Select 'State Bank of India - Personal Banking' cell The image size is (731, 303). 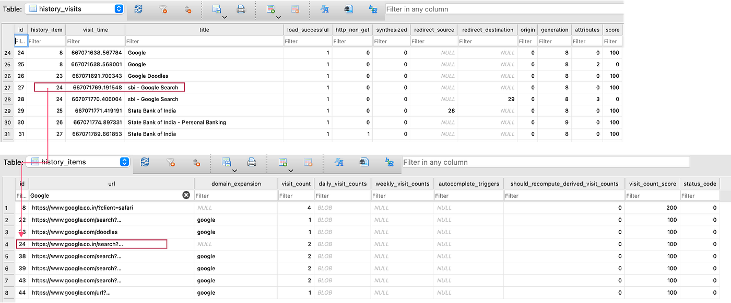(x=204, y=123)
